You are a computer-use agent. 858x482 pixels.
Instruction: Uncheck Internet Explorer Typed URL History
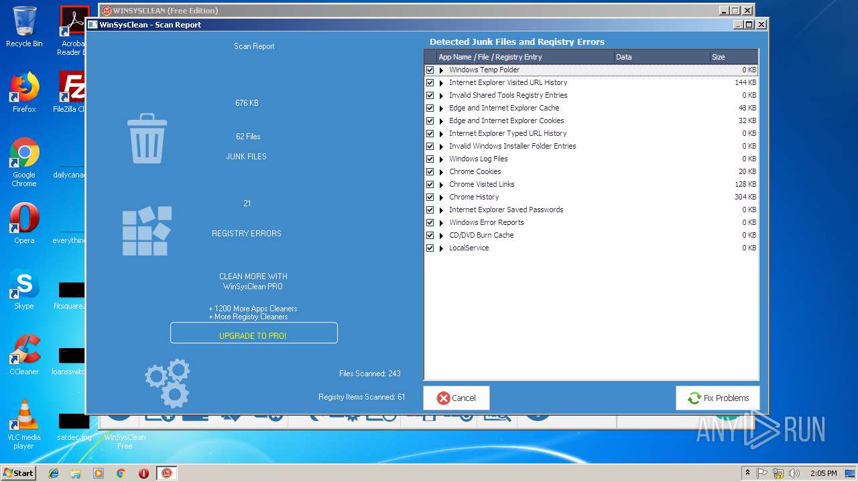[430, 133]
